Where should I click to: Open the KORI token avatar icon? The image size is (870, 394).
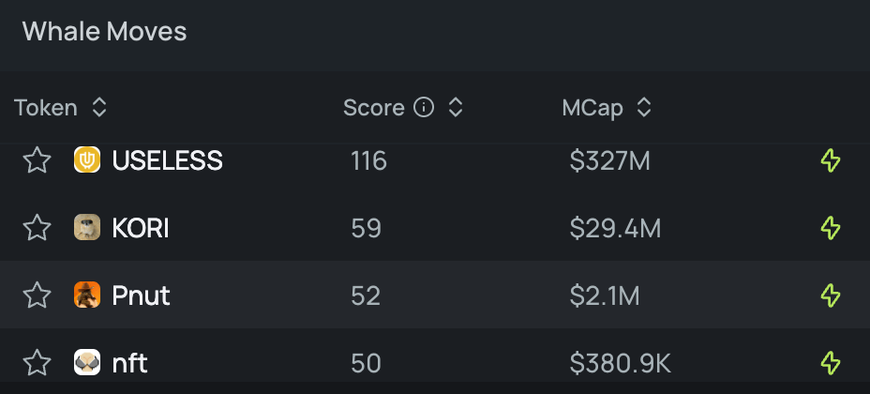[x=87, y=228]
